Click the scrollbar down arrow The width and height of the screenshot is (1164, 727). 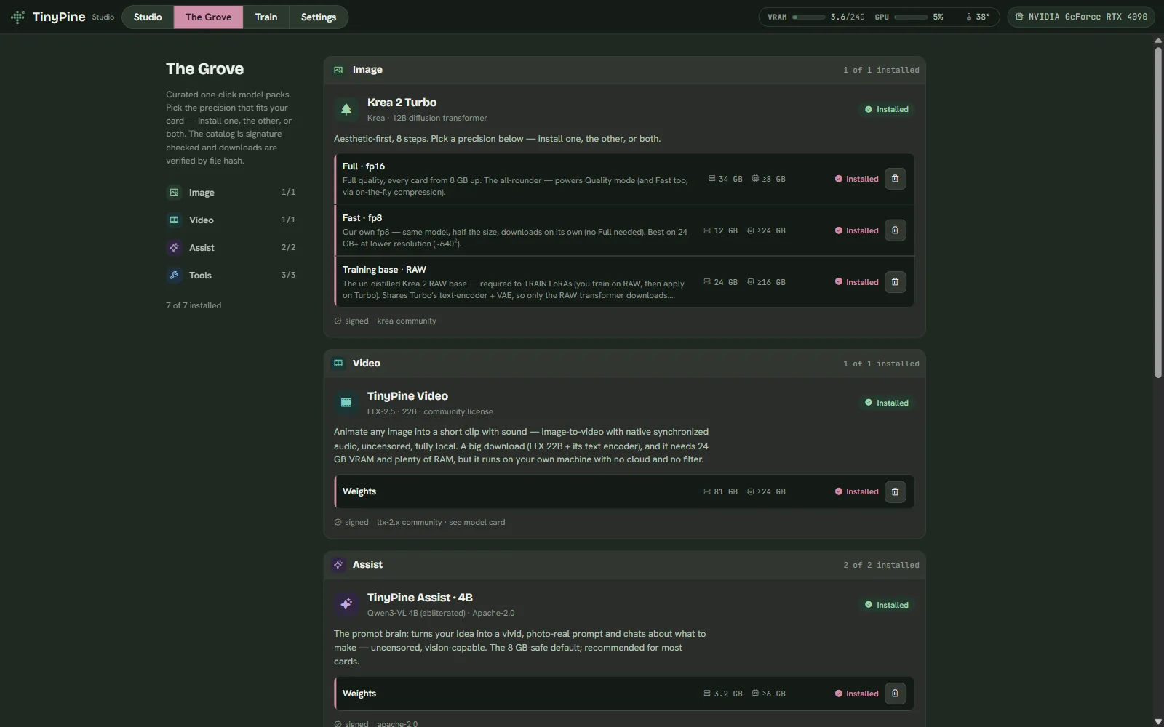tap(1158, 721)
